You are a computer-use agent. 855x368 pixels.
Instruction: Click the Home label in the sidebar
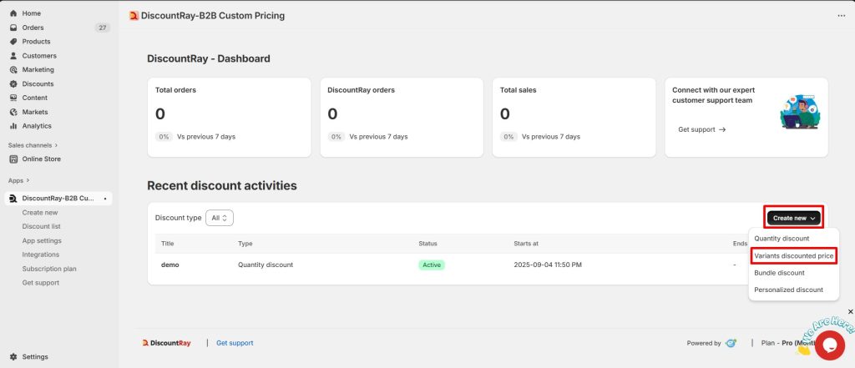point(32,13)
